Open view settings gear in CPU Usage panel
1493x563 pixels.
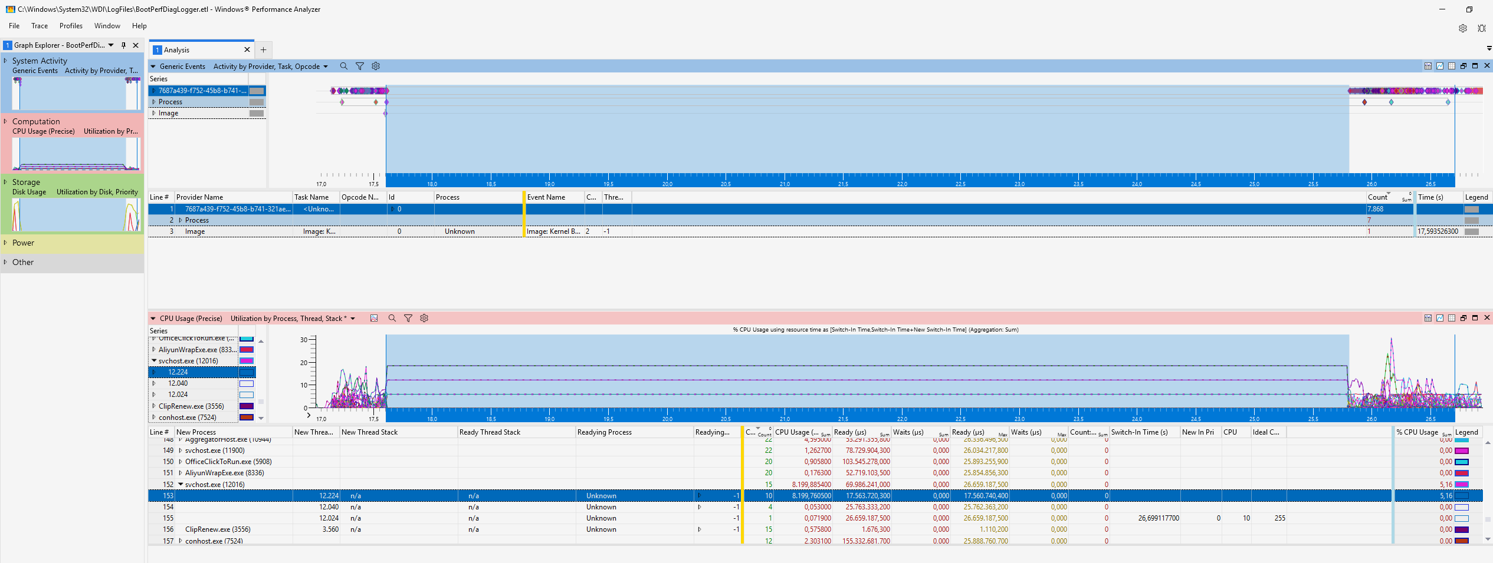click(x=424, y=318)
